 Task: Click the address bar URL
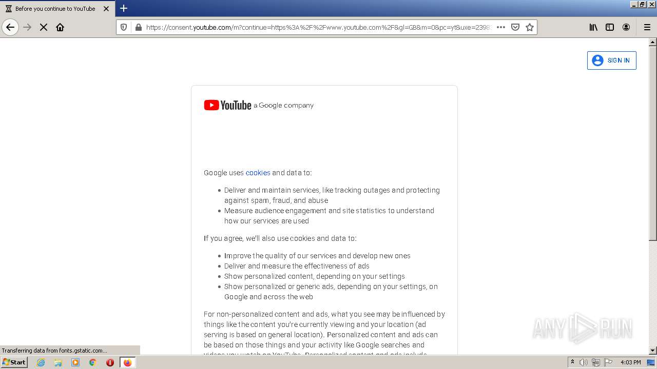click(318, 27)
